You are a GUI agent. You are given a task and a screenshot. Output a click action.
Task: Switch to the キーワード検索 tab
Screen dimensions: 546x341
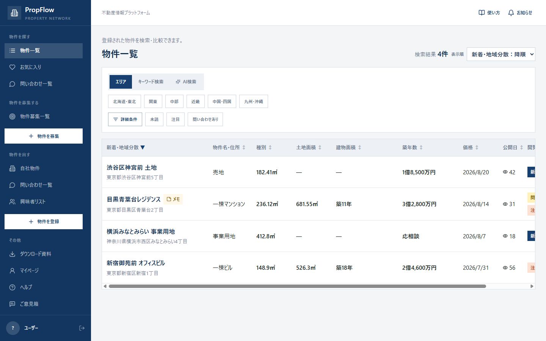click(x=151, y=82)
